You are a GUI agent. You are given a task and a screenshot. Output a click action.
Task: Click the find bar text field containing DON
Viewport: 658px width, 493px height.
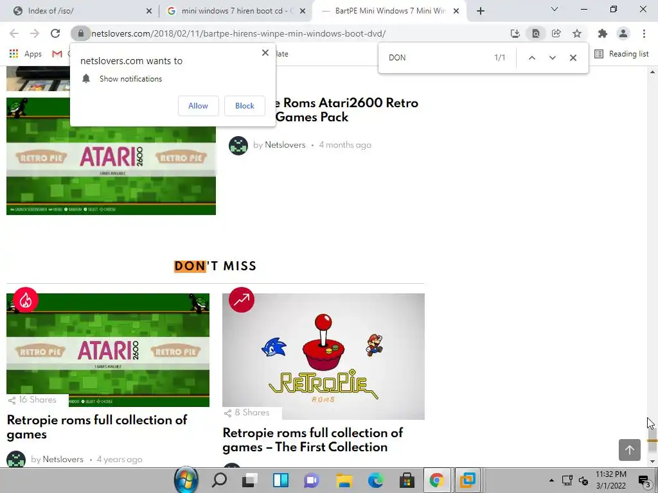[436, 58]
